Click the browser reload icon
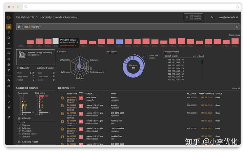 237,7
